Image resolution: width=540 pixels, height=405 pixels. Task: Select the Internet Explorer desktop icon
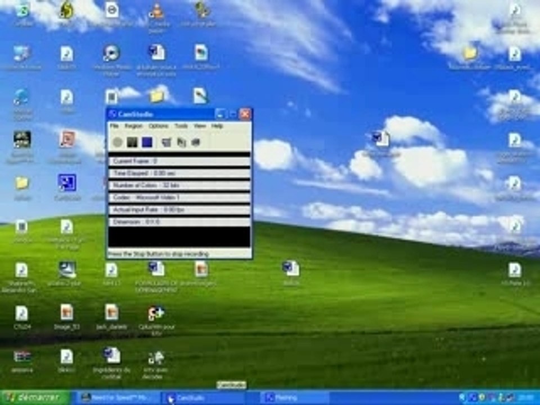pos(21,97)
